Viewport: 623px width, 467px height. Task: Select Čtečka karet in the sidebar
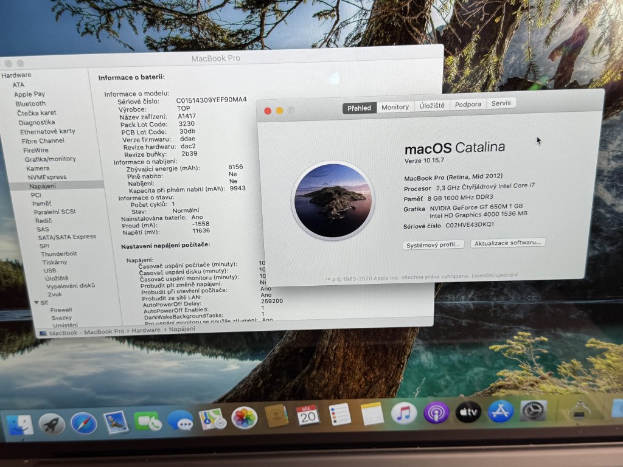37,112
